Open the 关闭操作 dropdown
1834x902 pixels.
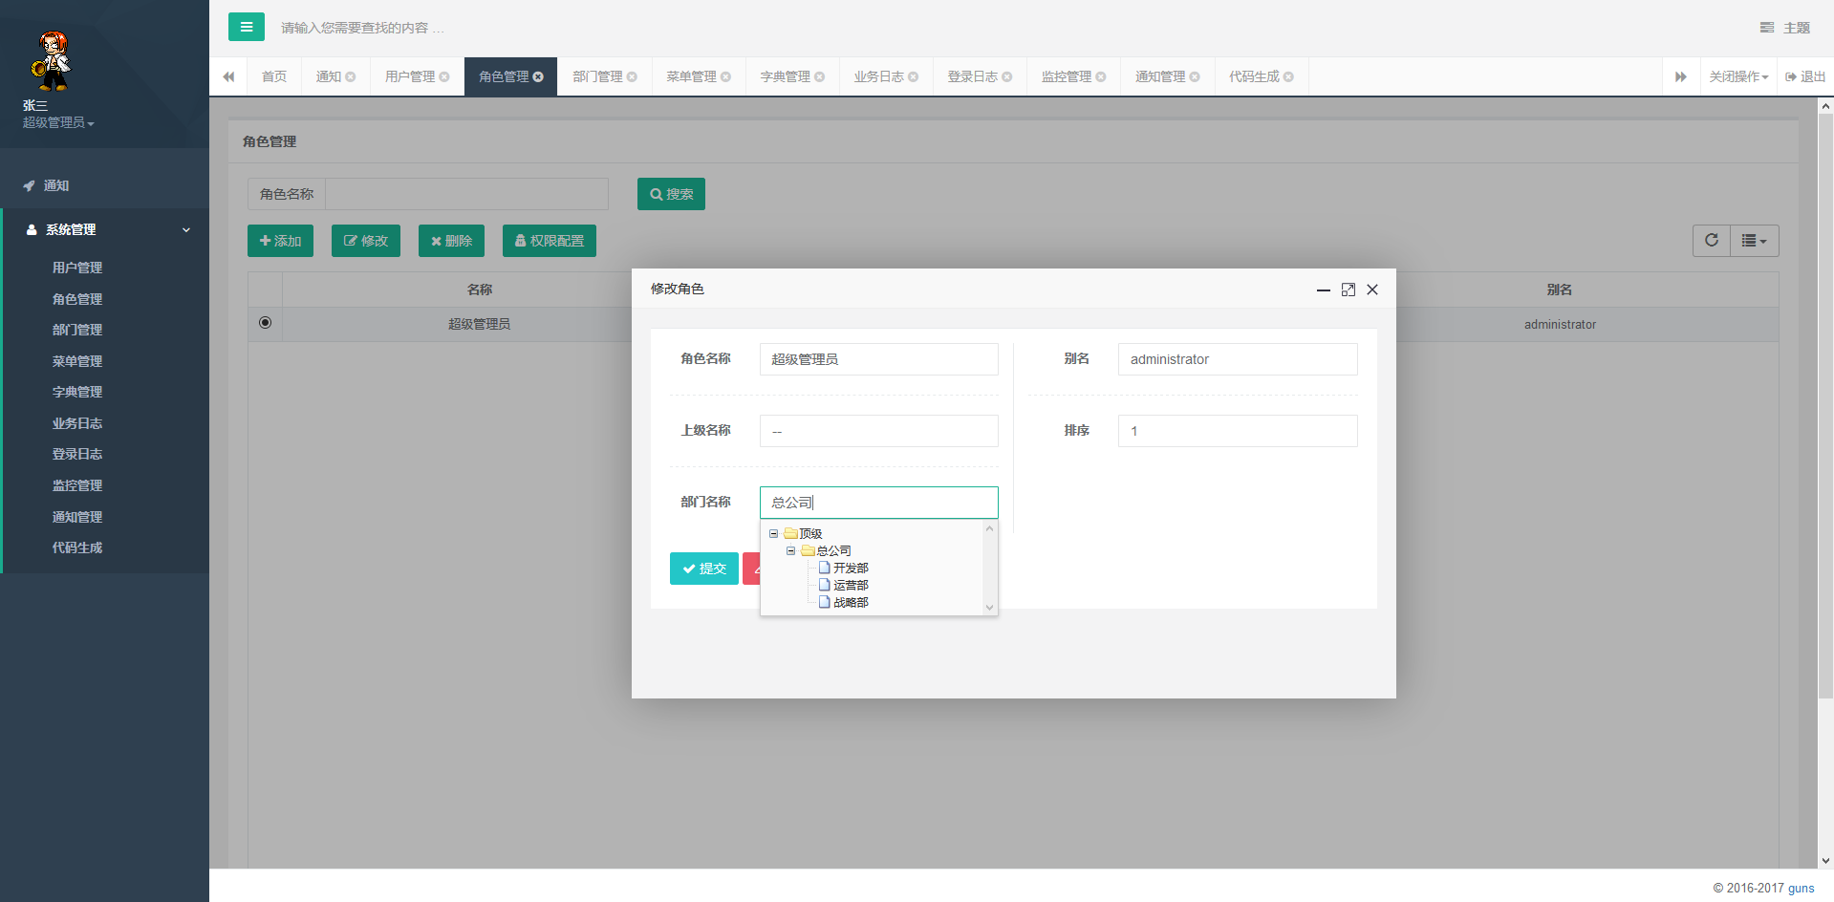coord(1737,77)
